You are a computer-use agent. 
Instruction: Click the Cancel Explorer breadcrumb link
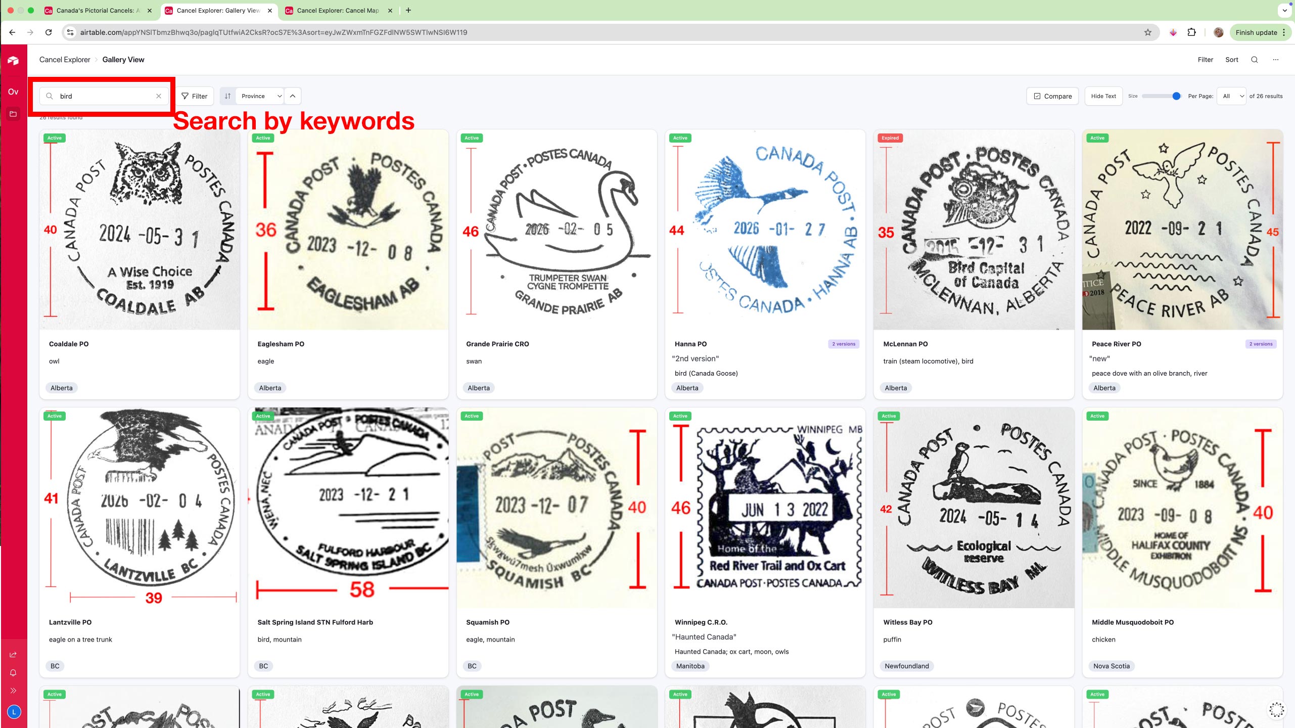65,60
